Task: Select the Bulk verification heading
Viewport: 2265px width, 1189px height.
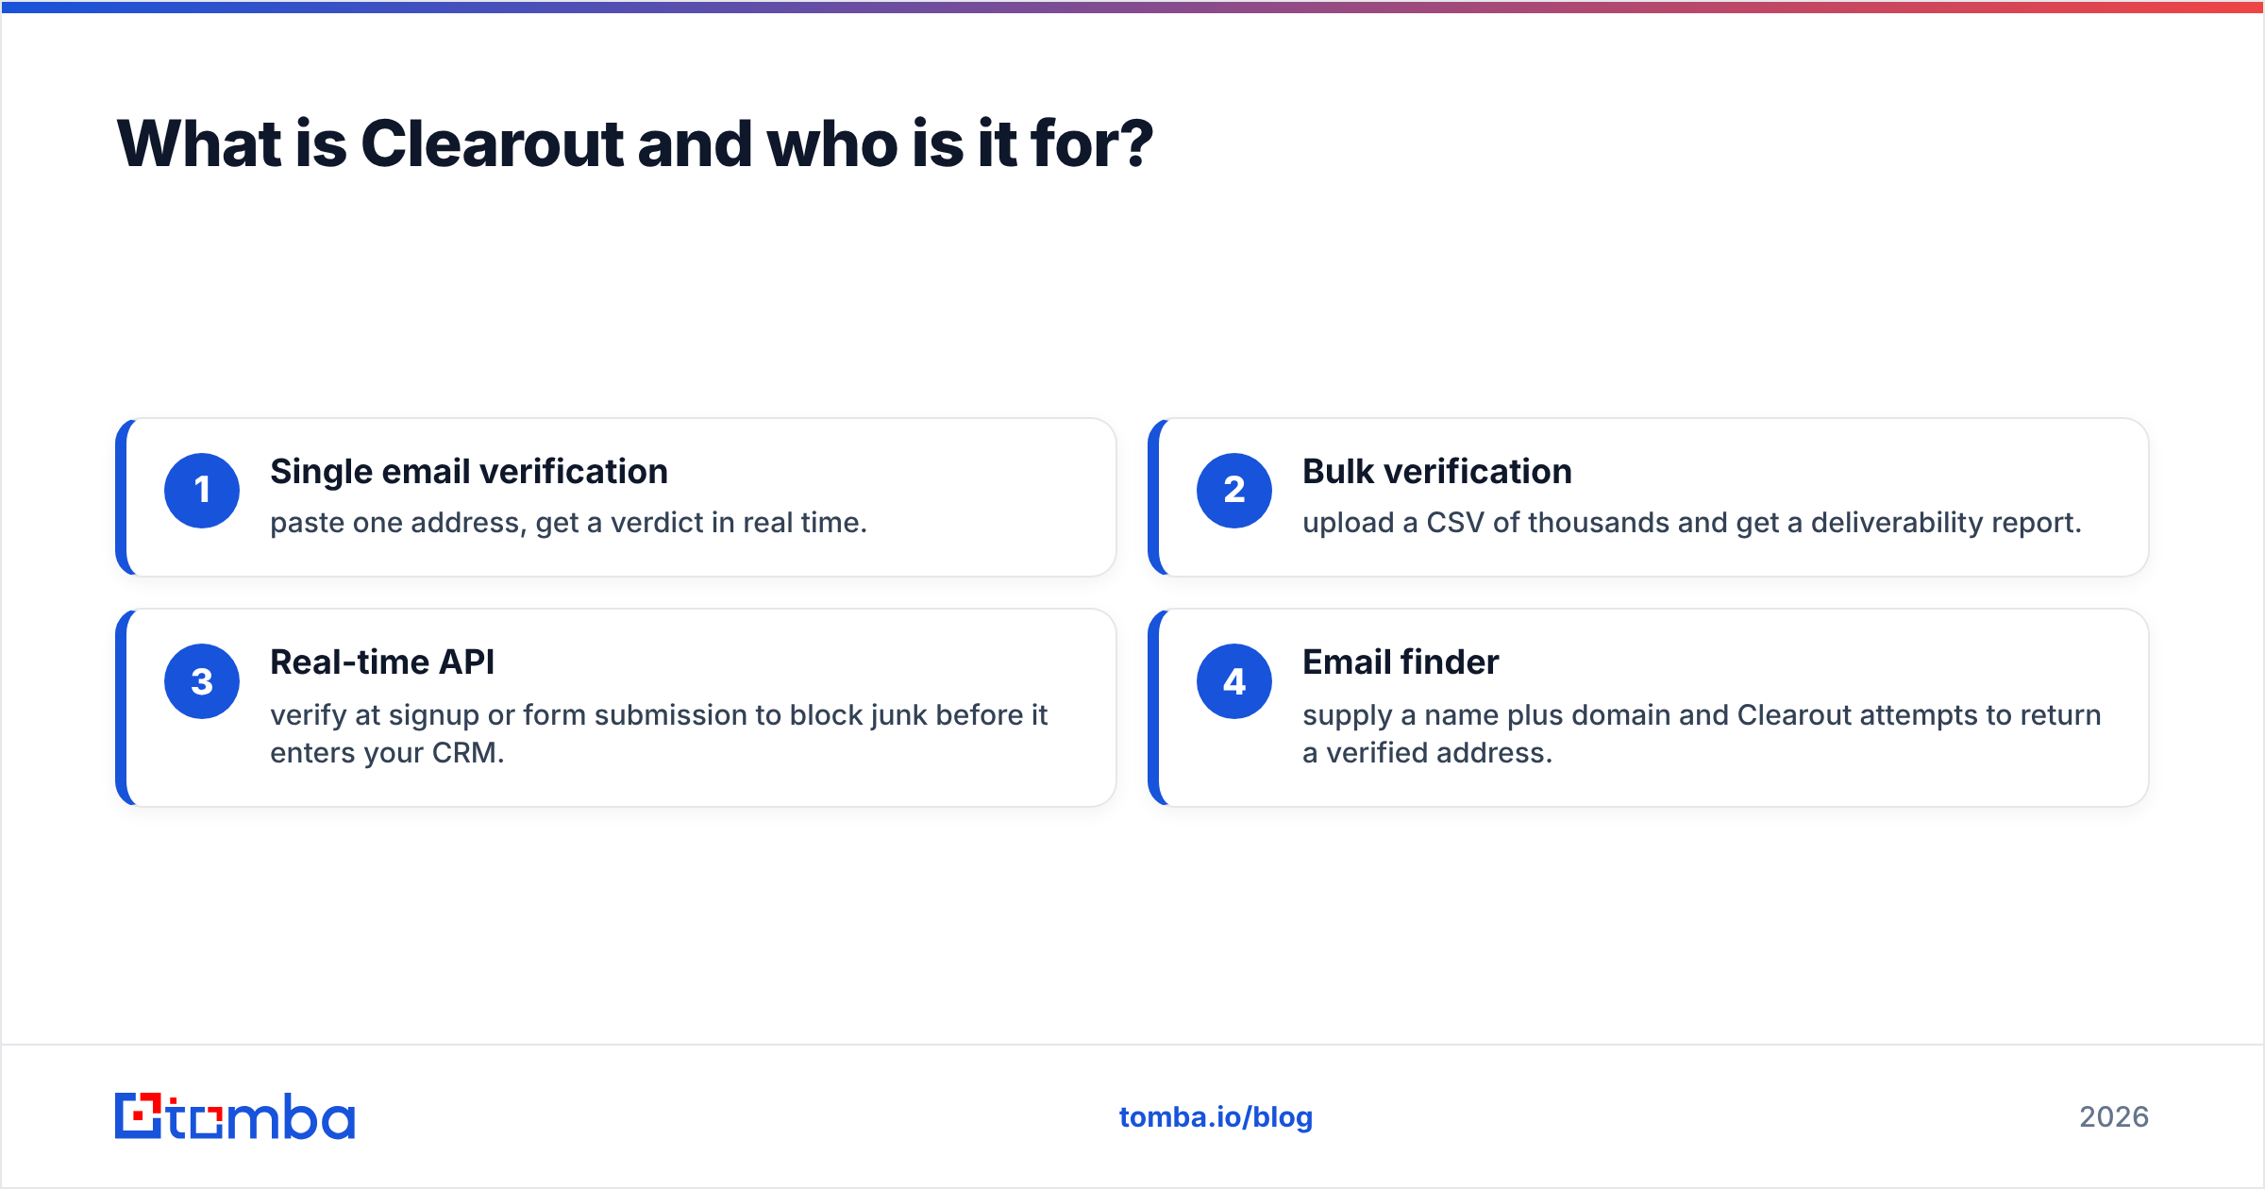Action: click(x=1437, y=472)
